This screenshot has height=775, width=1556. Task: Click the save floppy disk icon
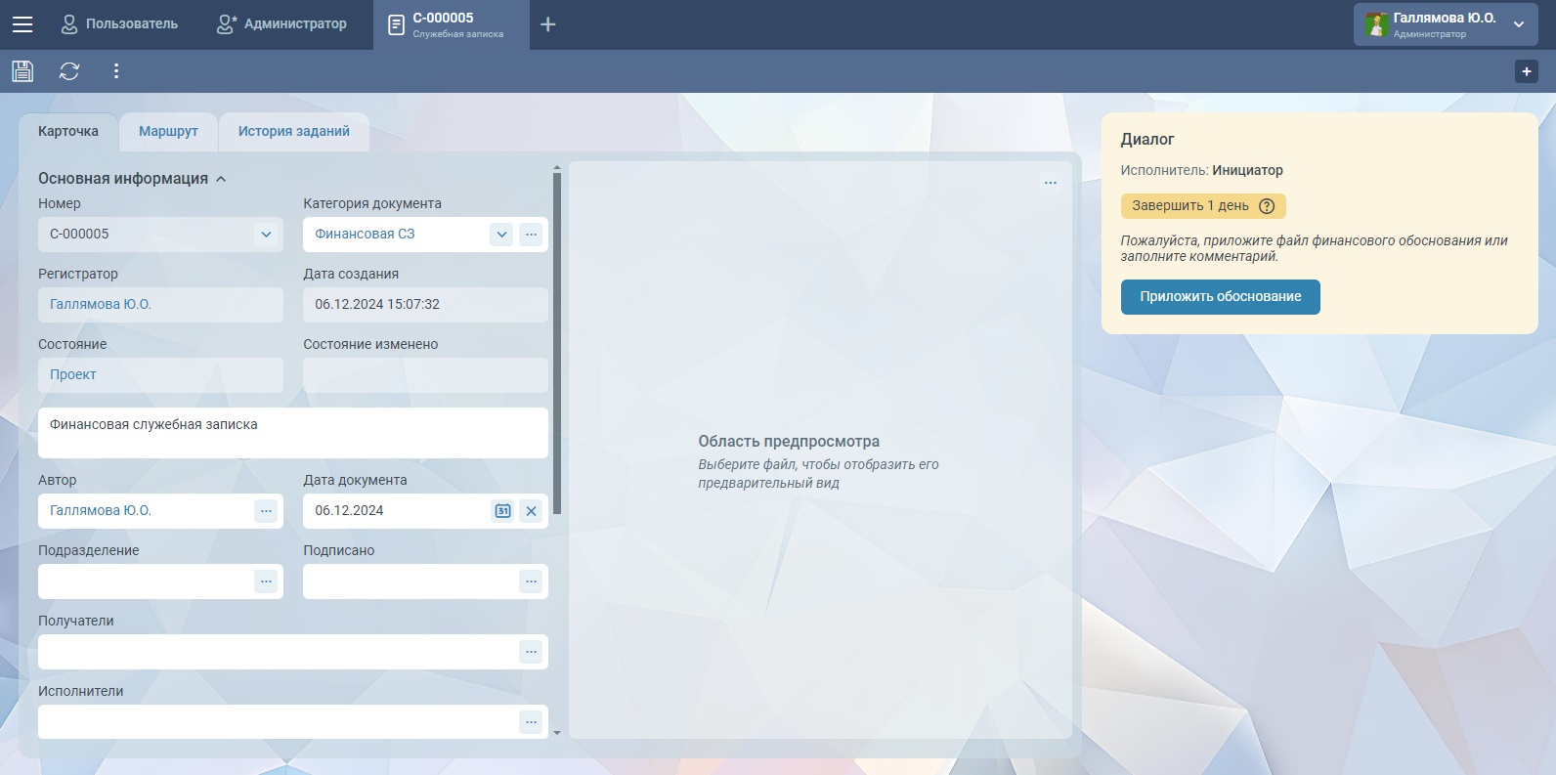tap(22, 71)
